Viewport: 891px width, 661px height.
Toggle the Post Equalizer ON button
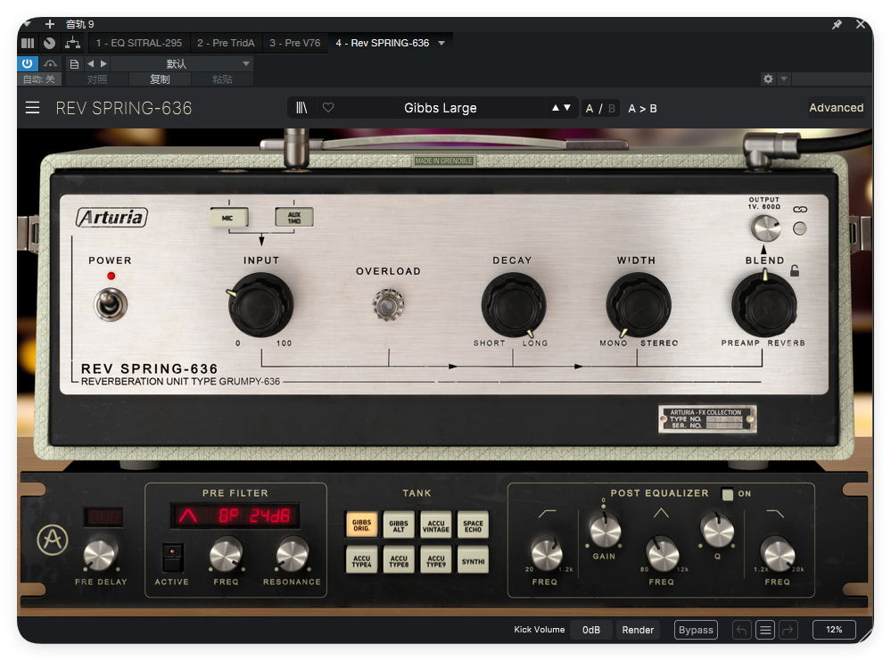coord(728,494)
